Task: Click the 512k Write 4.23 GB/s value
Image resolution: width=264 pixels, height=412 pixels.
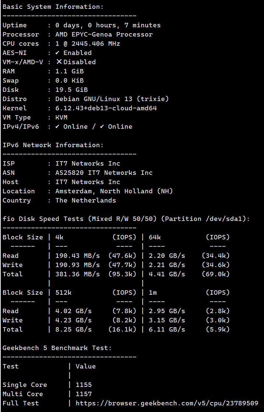Action: click(73, 320)
